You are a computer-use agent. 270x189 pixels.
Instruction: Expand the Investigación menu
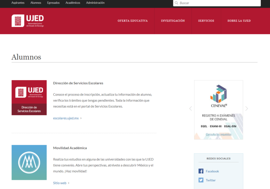pos(173,21)
